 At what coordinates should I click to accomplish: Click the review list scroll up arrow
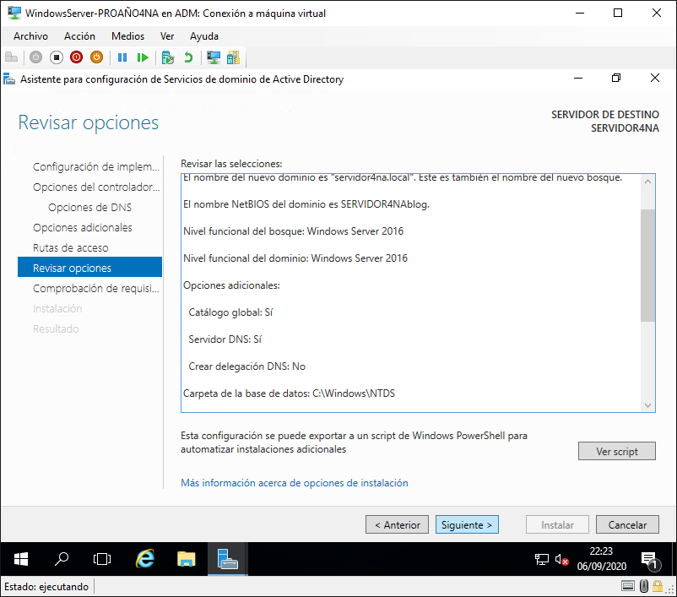tap(647, 182)
